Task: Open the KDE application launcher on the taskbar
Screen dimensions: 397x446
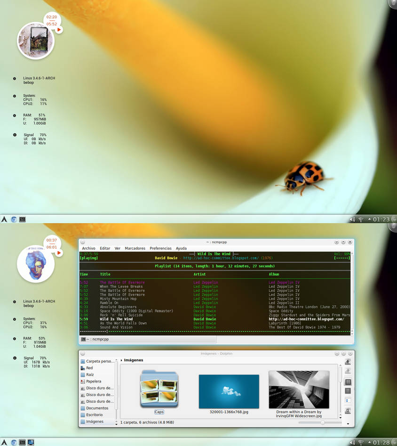Action: [x=5, y=442]
